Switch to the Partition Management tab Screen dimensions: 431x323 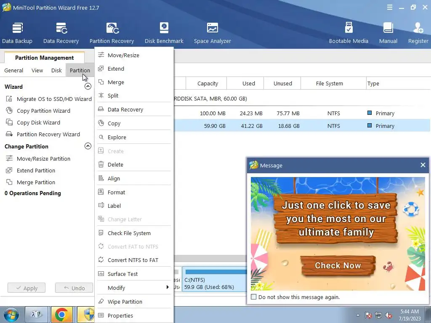pyautogui.click(x=45, y=58)
